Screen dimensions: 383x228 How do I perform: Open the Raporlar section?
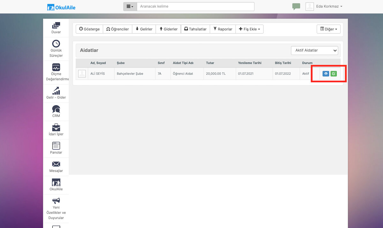click(x=223, y=29)
